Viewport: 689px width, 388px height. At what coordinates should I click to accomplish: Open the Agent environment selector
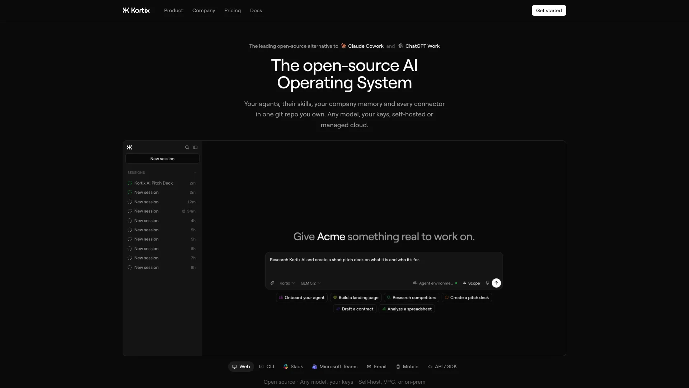coord(435,283)
